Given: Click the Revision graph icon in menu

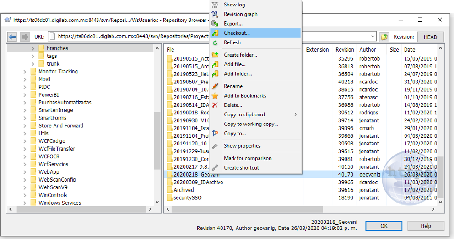Looking at the screenshot, I should click(215, 14).
